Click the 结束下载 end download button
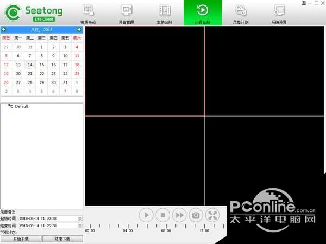Screen dimensions: 326x244 coord(62,239)
